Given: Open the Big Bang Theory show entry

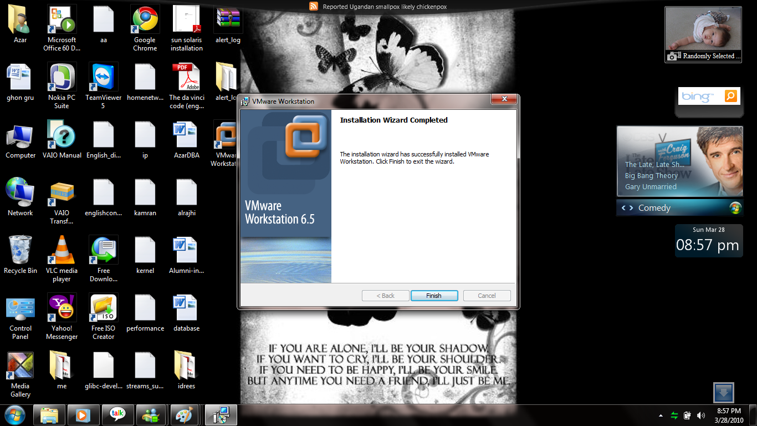Looking at the screenshot, I should [x=651, y=175].
